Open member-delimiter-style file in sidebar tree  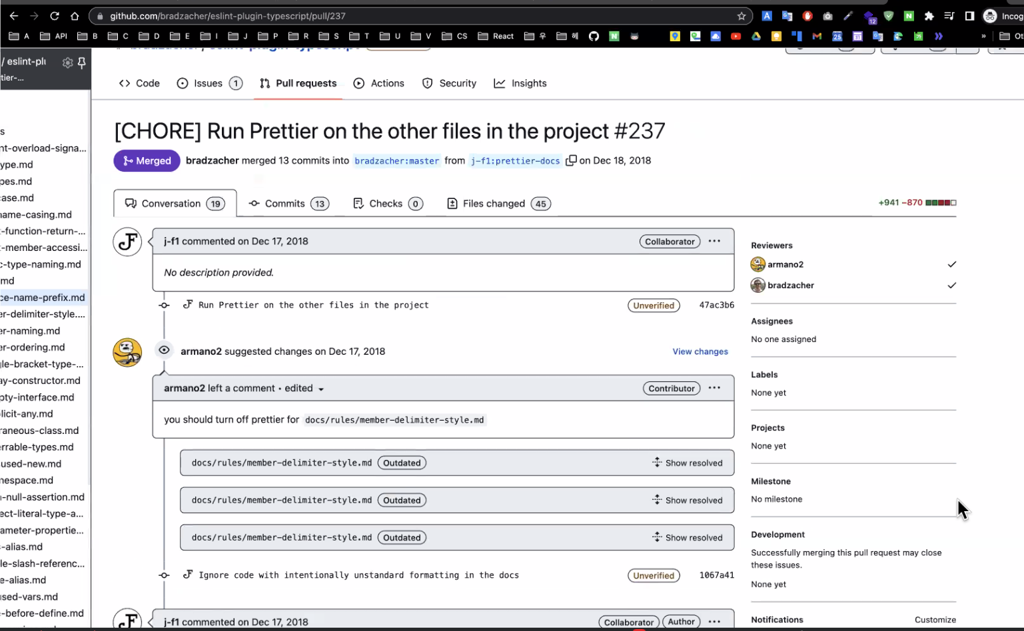[44, 314]
